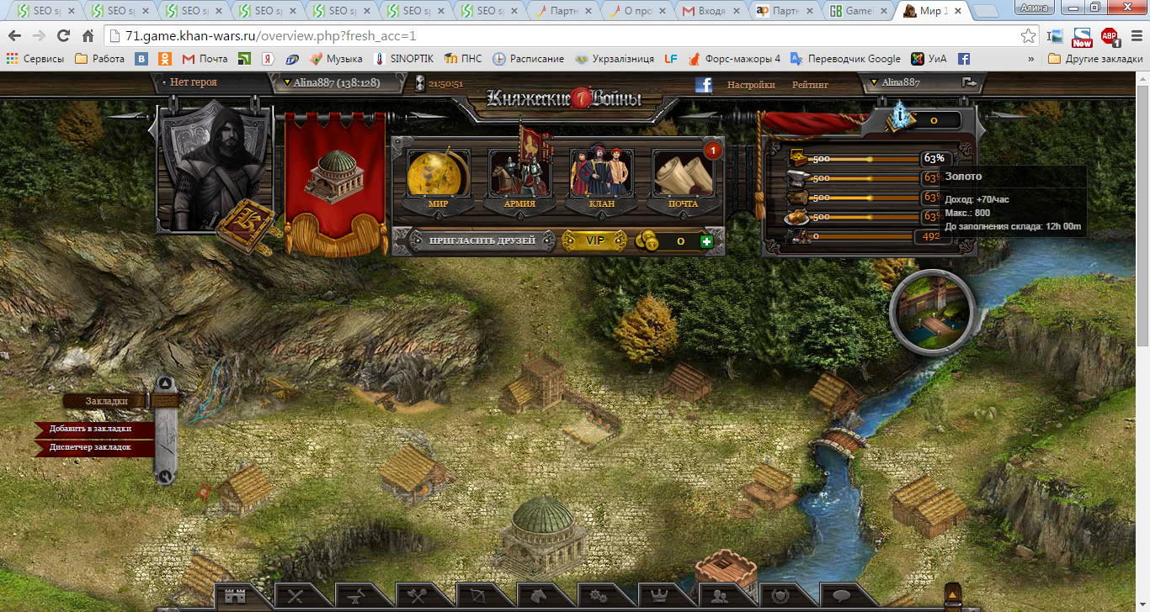
Task: Click the browser back button
Action: tap(15, 37)
